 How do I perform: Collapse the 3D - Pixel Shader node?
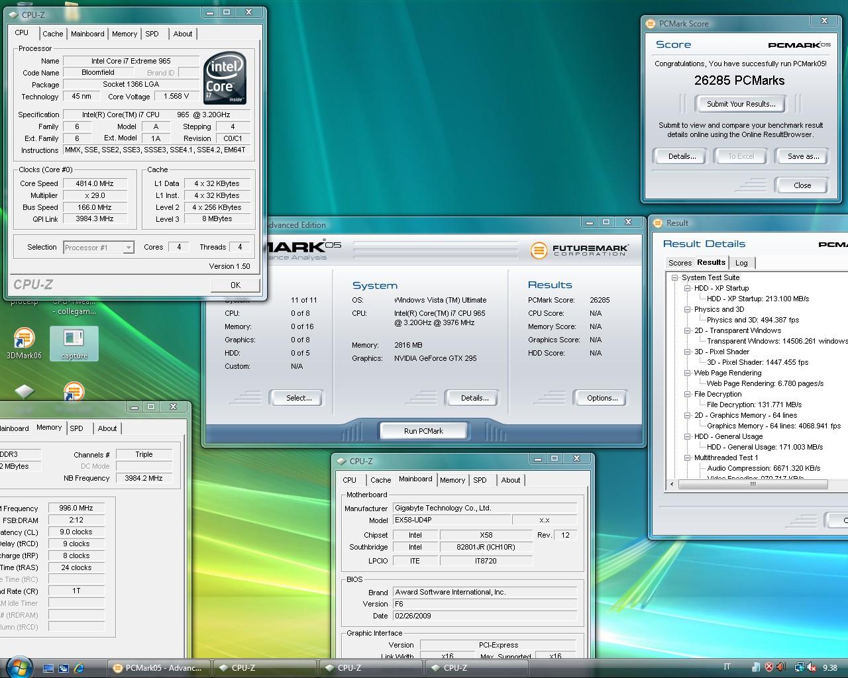point(688,352)
